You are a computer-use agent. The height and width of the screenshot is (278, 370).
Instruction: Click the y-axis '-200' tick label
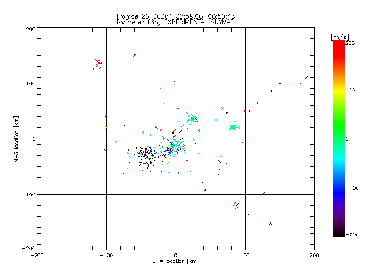[29, 248]
